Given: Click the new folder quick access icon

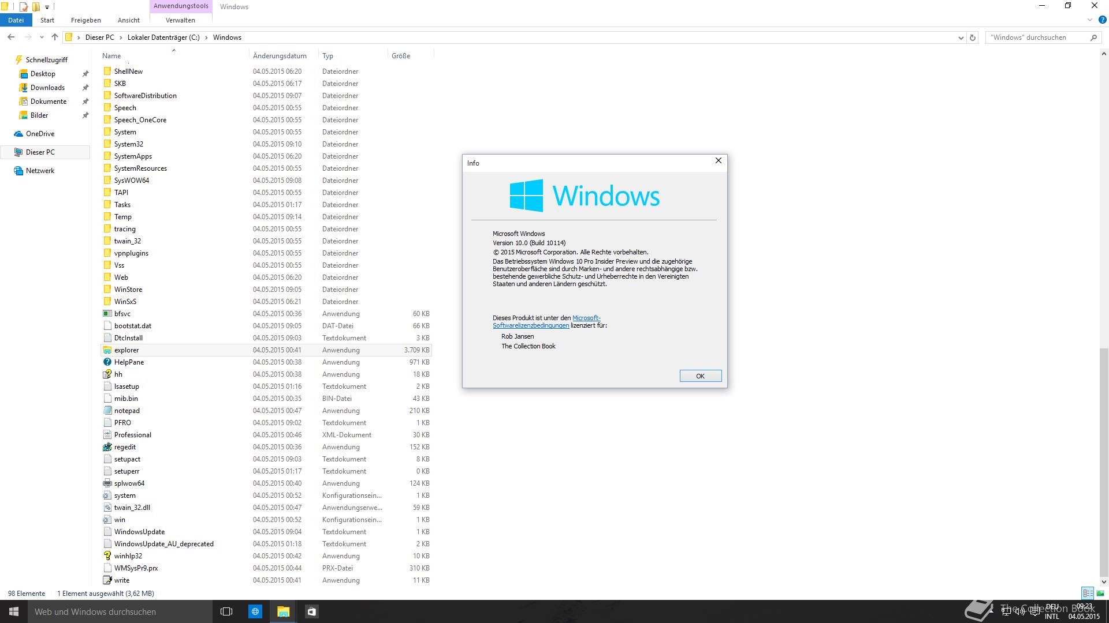Looking at the screenshot, I should click(x=36, y=7).
